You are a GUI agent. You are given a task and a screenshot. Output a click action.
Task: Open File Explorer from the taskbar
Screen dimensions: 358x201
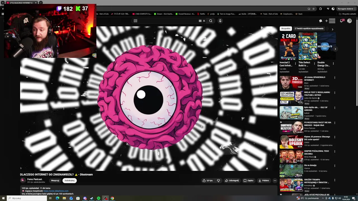coord(64,198)
